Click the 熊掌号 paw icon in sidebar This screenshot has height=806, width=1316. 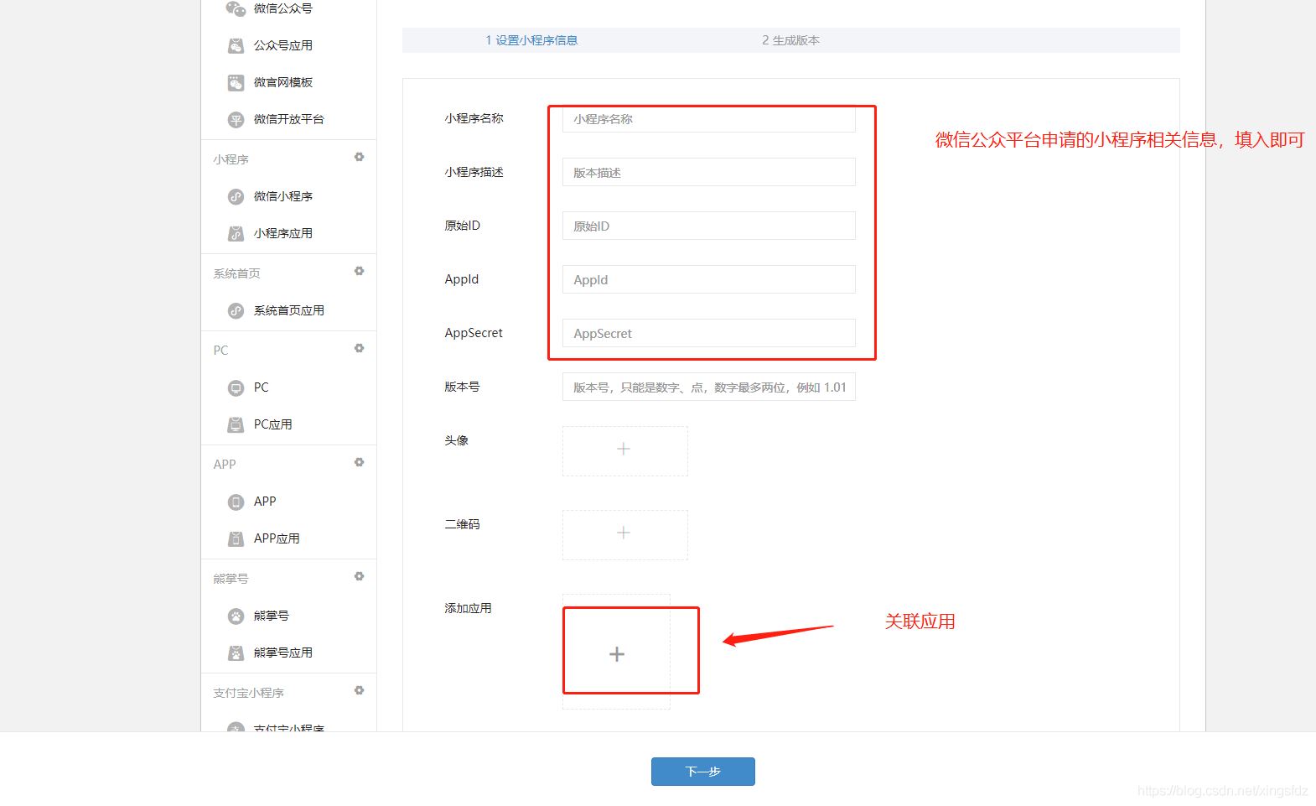pos(236,616)
